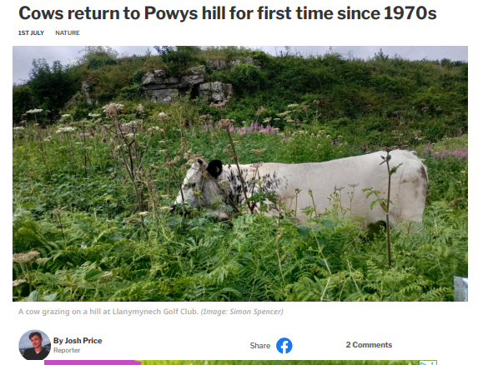Select the 1ST JULY publish date
Image resolution: width=488 pixels, height=365 pixels.
coord(31,33)
